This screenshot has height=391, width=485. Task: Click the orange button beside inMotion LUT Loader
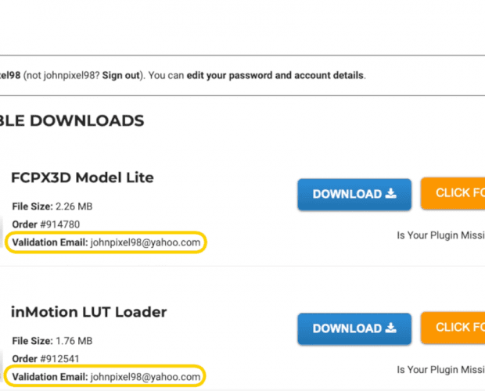[x=453, y=328]
